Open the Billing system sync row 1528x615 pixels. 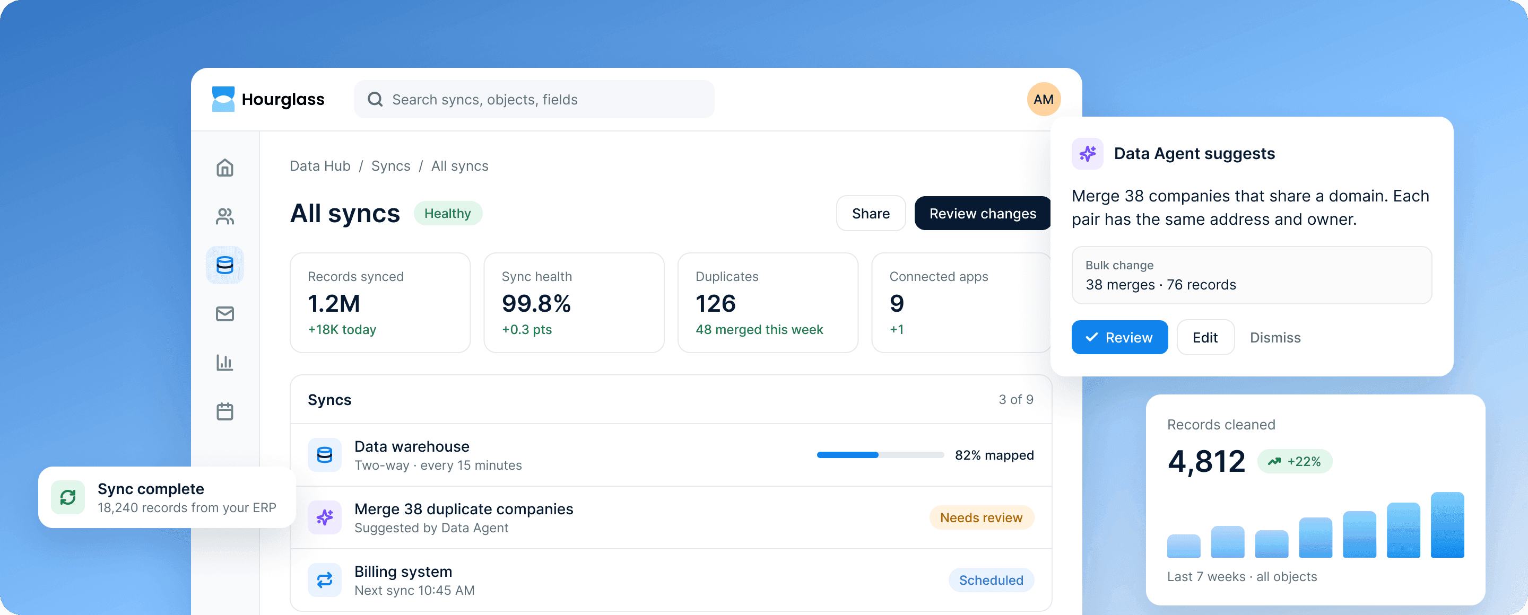[x=671, y=580]
